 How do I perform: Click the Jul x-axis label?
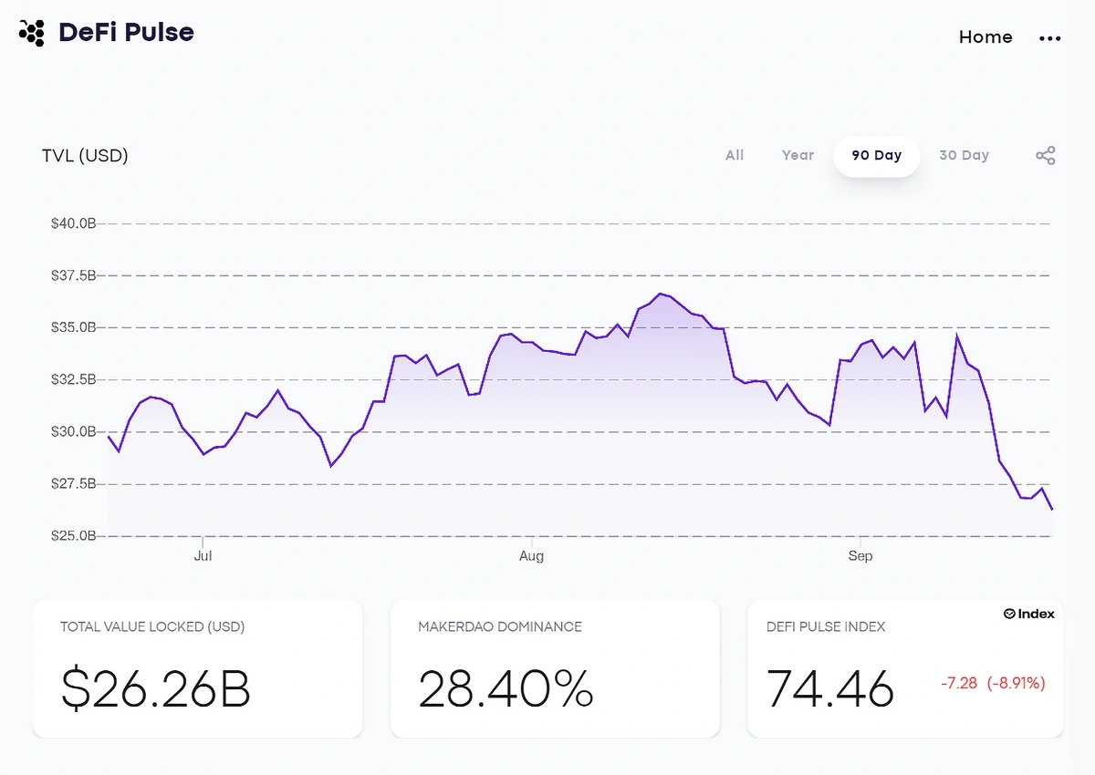(x=203, y=555)
